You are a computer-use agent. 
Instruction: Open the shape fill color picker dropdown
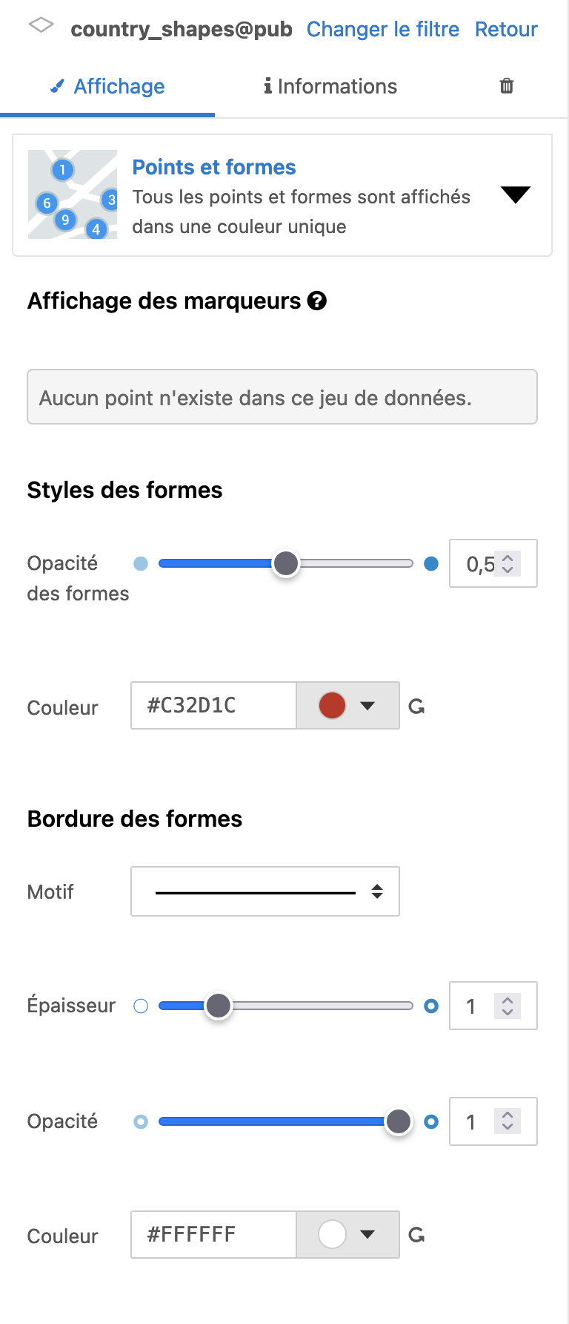coord(347,706)
